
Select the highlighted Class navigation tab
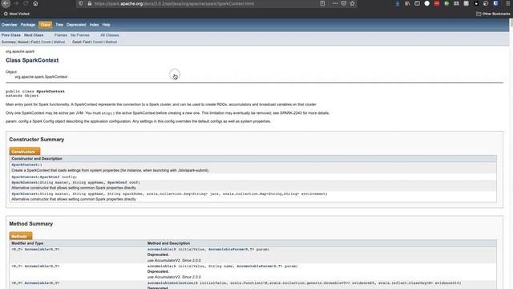coord(45,25)
